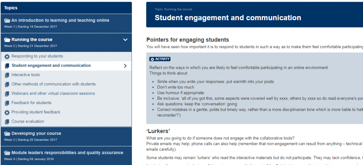Go to Feedback for students page

tap(31, 103)
